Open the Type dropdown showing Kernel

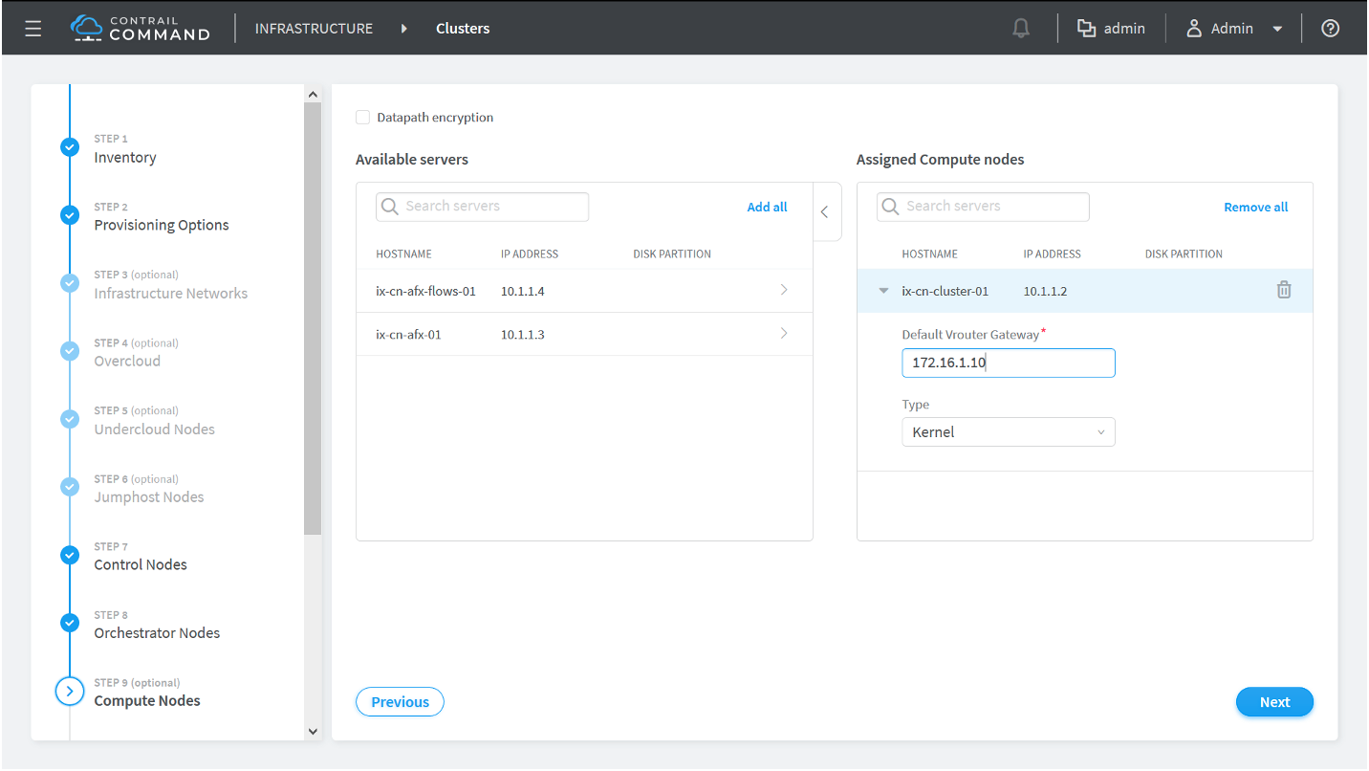click(x=1008, y=432)
